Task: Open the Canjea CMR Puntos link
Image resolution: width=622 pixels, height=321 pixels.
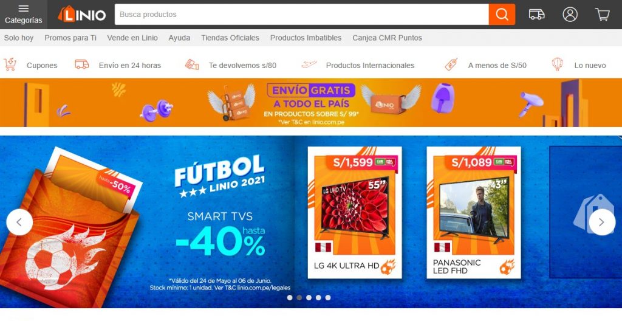Action: tap(387, 38)
